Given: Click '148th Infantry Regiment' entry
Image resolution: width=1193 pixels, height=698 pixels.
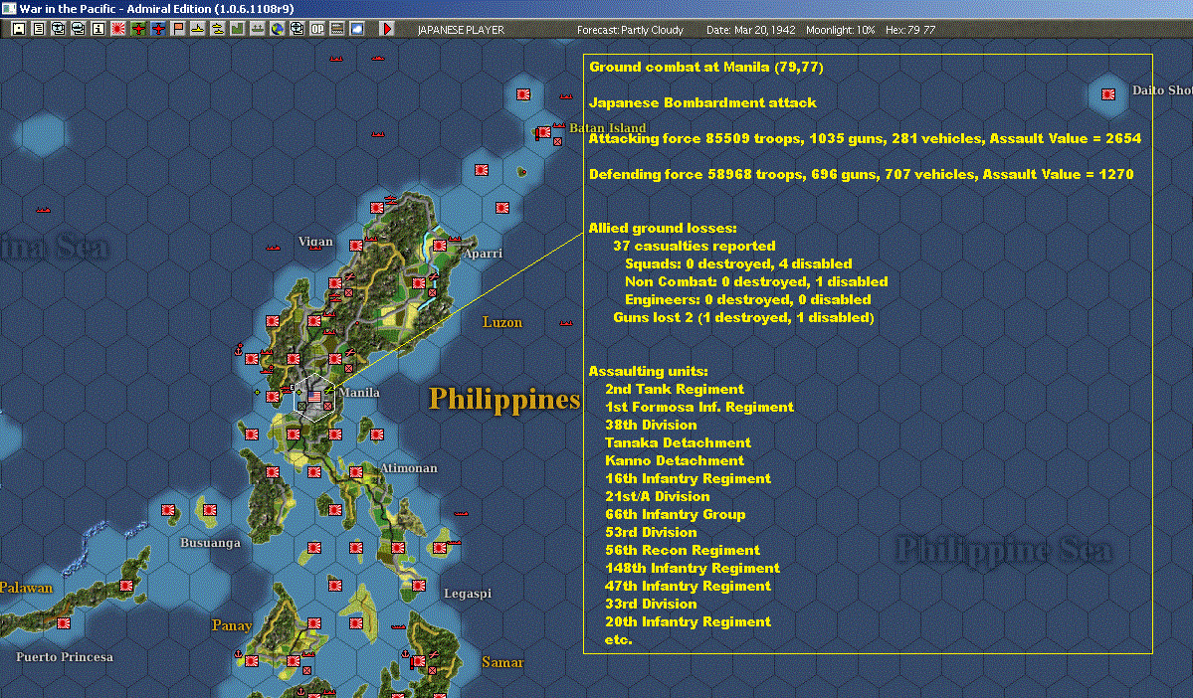Looking at the screenshot, I should click(x=693, y=568).
